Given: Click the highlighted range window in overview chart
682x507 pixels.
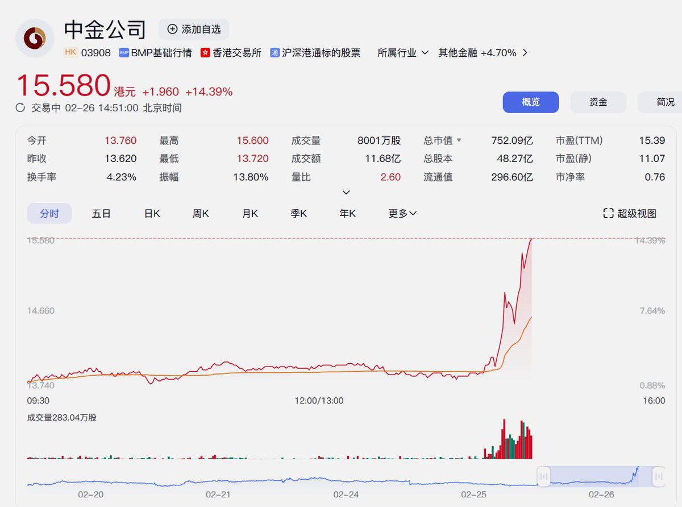Looking at the screenshot, I should point(601,476).
